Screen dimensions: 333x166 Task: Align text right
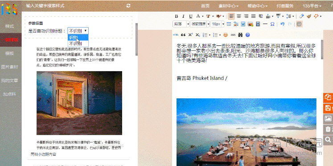pos(246,16)
